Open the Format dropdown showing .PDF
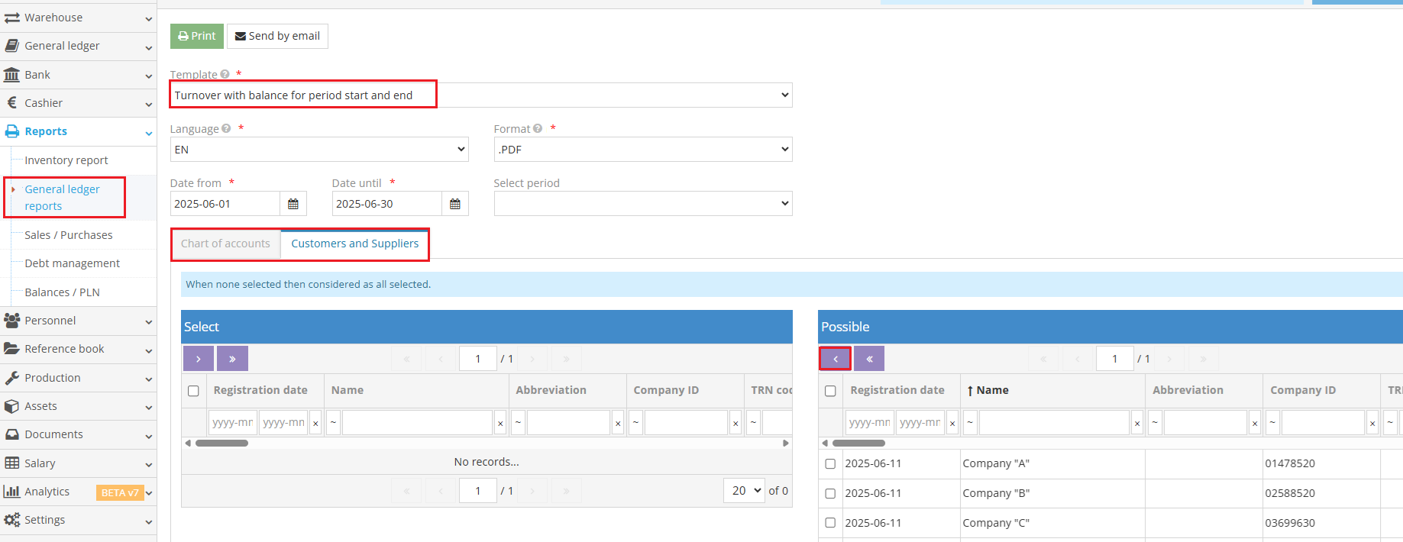The image size is (1403, 542). click(x=642, y=150)
